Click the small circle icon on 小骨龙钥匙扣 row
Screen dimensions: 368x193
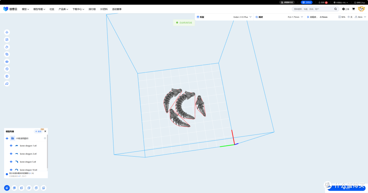(x=45, y=138)
